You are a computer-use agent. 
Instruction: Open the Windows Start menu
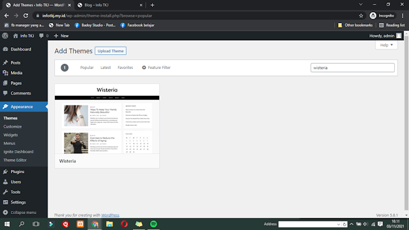pos(7,224)
